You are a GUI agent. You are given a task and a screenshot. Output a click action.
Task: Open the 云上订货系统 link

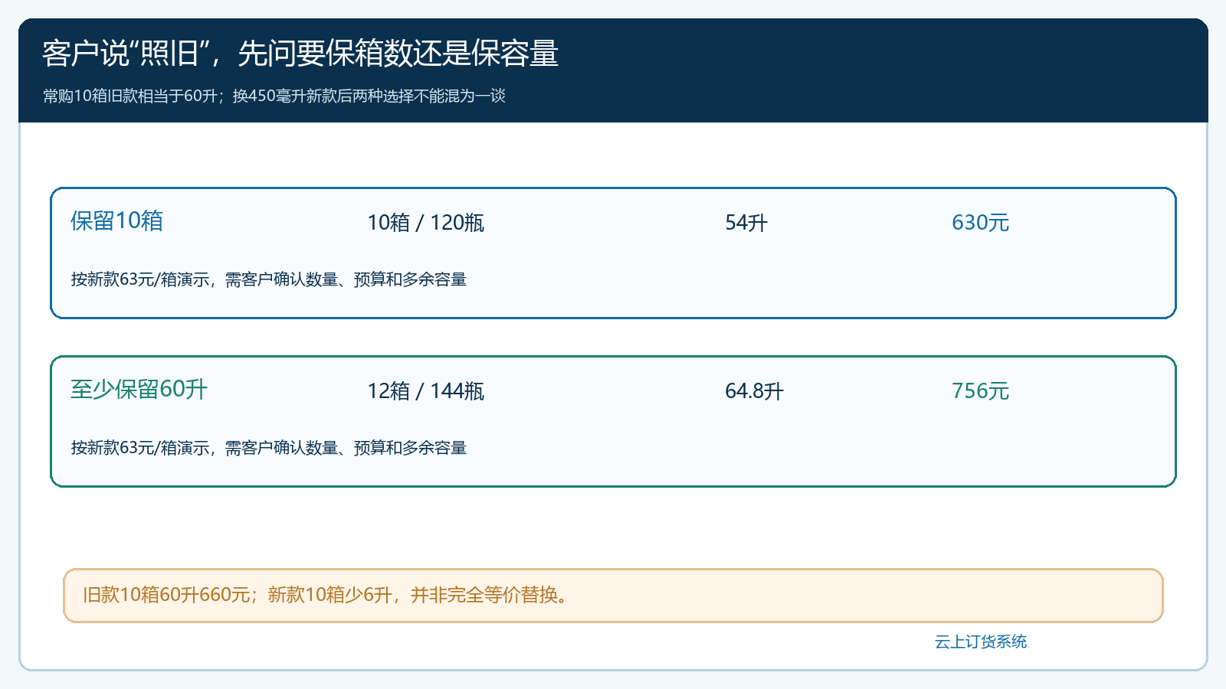coord(981,642)
